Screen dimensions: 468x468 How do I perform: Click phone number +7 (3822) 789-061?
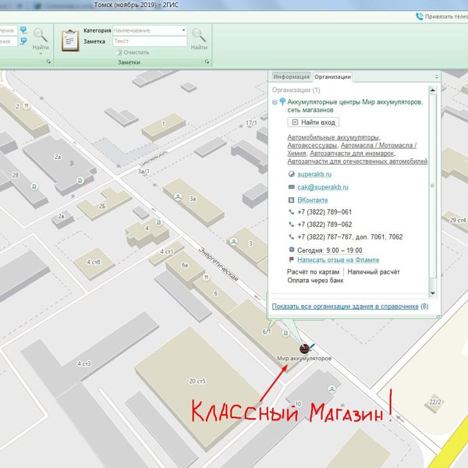(x=324, y=212)
